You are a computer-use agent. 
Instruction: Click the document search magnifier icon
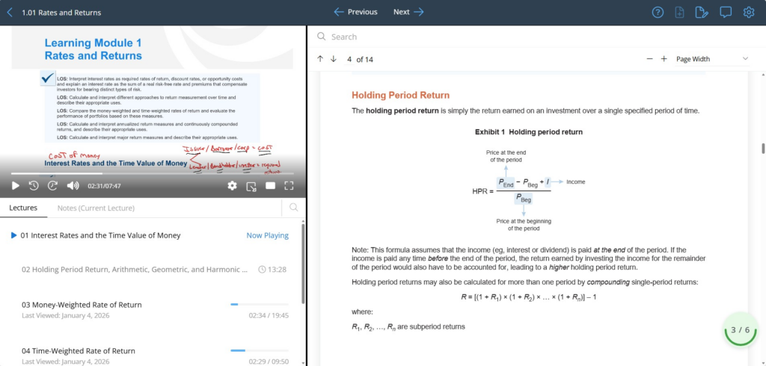tap(321, 37)
